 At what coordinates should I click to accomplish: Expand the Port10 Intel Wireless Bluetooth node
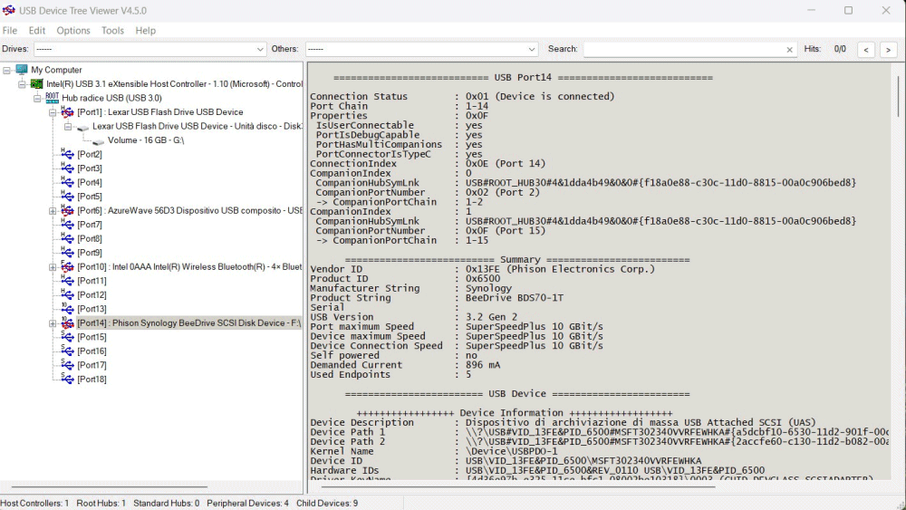[53, 267]
